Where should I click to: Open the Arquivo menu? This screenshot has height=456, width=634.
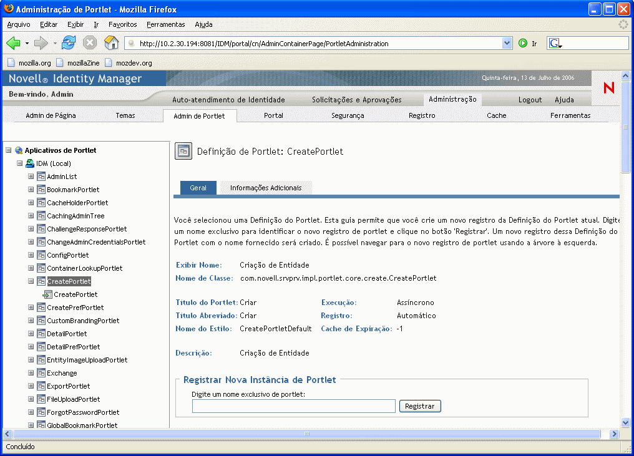[x=19, y=24]
